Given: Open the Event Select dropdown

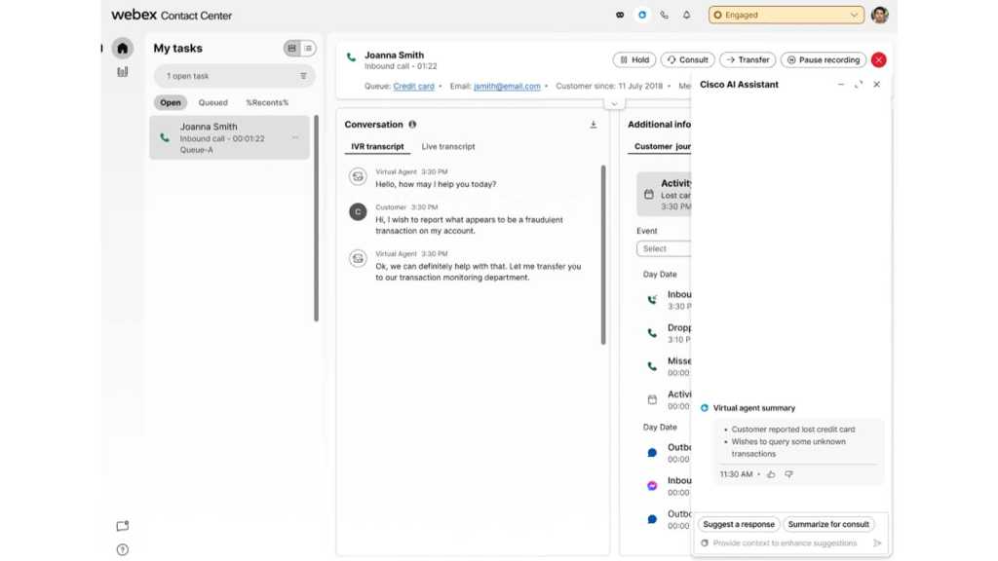Looking at the screenshot, I should (x=665, y=248).
